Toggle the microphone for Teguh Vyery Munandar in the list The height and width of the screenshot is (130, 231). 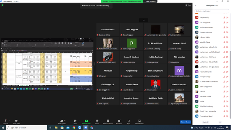click(x=224, y=111)
